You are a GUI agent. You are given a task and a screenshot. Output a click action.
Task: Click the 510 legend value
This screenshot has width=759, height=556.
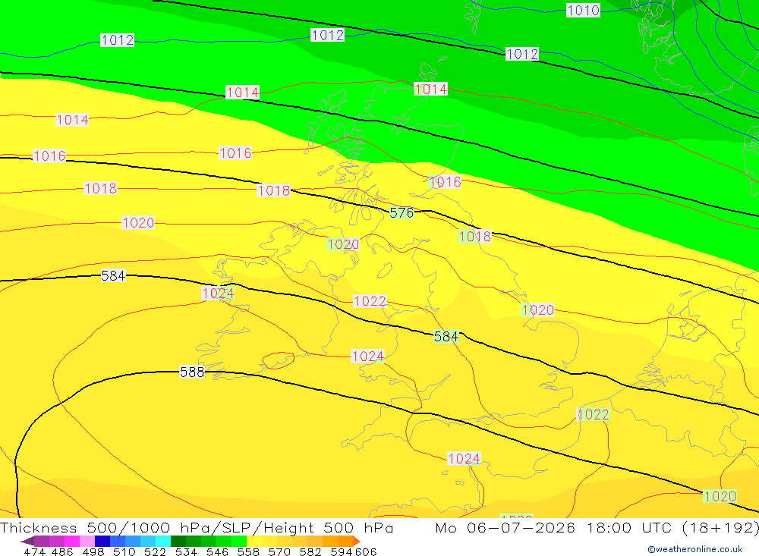(x=124, y=552)
